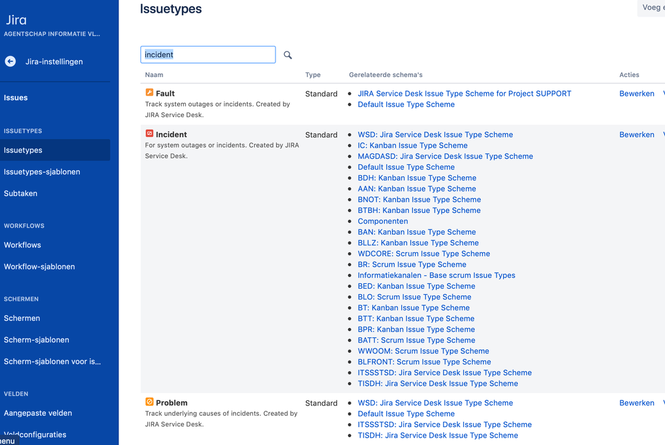Open WWOOM: Scrum Issue Type Scheme

pos(423,351)
